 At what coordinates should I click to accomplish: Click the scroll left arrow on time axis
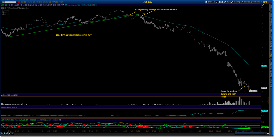coord(12,133)
